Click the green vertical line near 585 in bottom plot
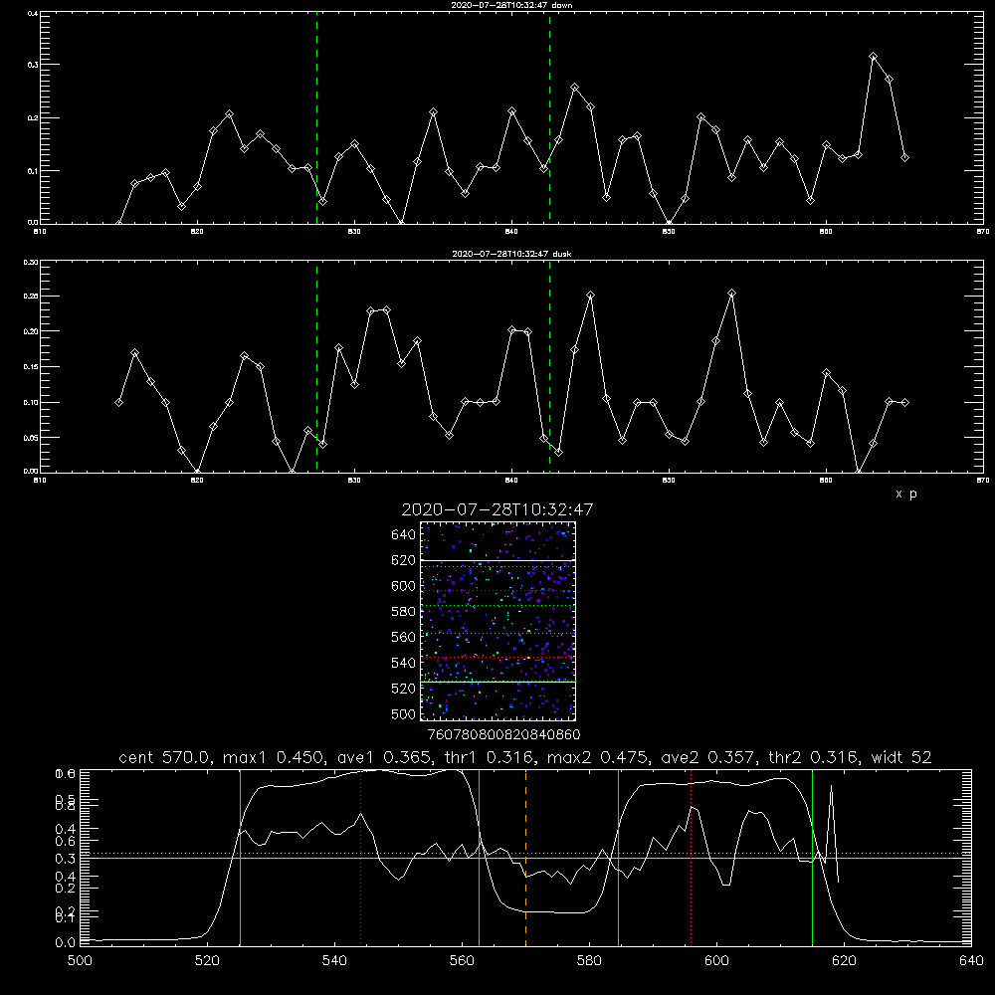The width and height of the screenshot is (995, 995). tap(618, 857)
